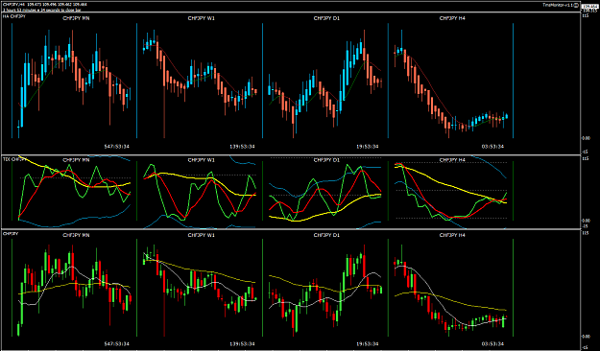600x351 pixels.
Task: Select CHFJPY H4 title in the candlestick subwindow
Action: pos(452,235)
